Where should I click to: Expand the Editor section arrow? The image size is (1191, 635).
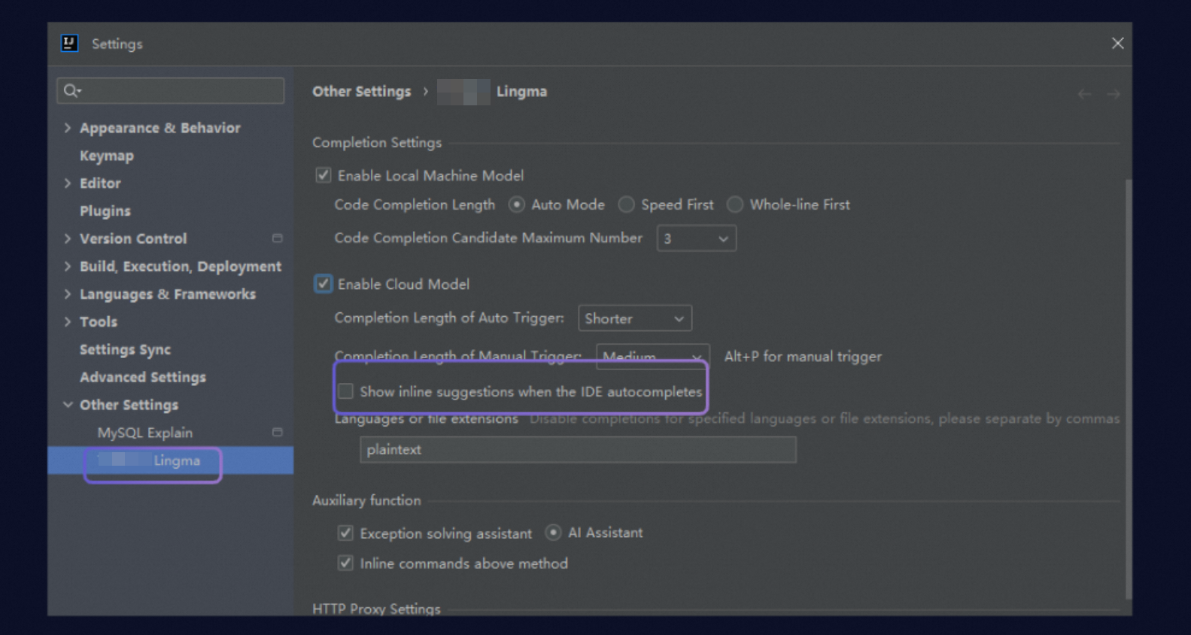(x=68, y=183)
